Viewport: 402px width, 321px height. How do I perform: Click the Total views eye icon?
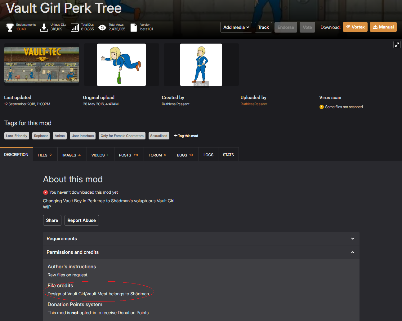(102, 28)
